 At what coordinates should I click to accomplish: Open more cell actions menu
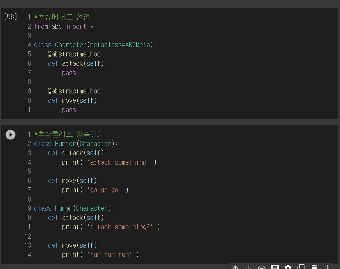[328, 267]
